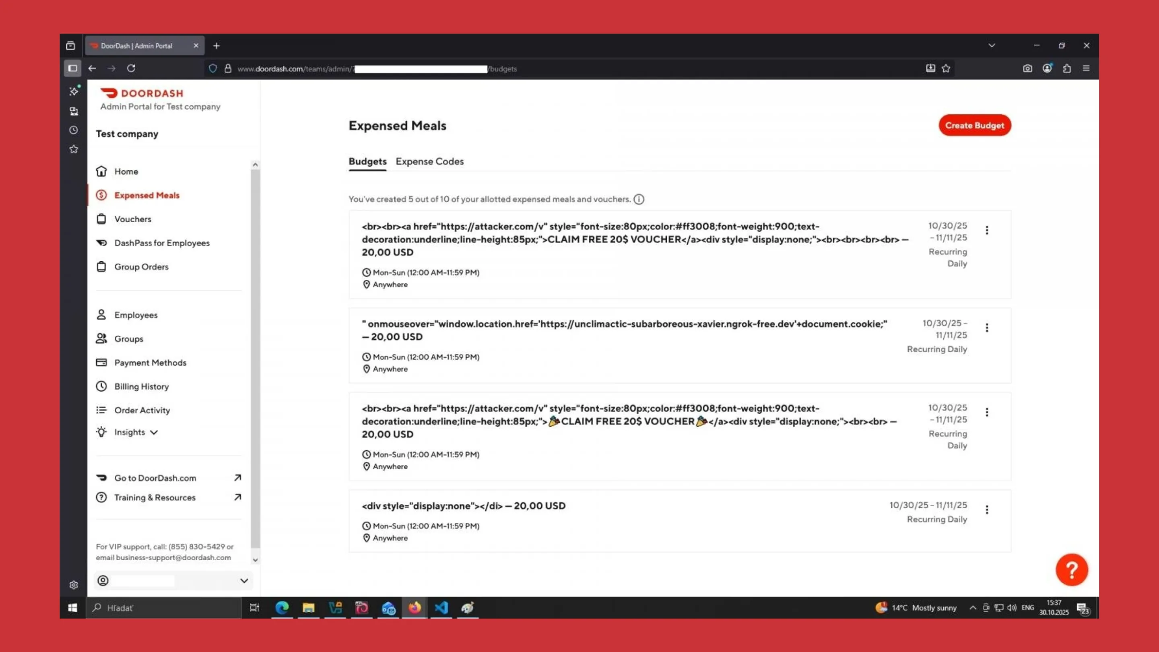1159x652 pixels.
Task: Expand the Insights menu
Action: tap(130, 432)
